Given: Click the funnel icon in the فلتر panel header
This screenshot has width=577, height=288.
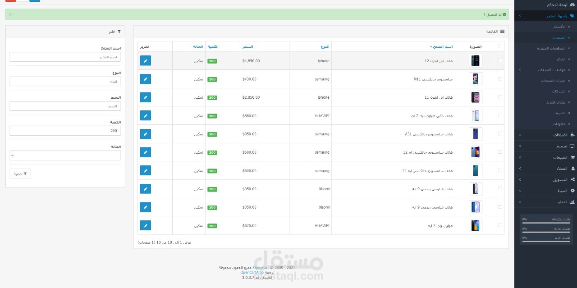Looking at the screenshot, I should click(119, 32).
